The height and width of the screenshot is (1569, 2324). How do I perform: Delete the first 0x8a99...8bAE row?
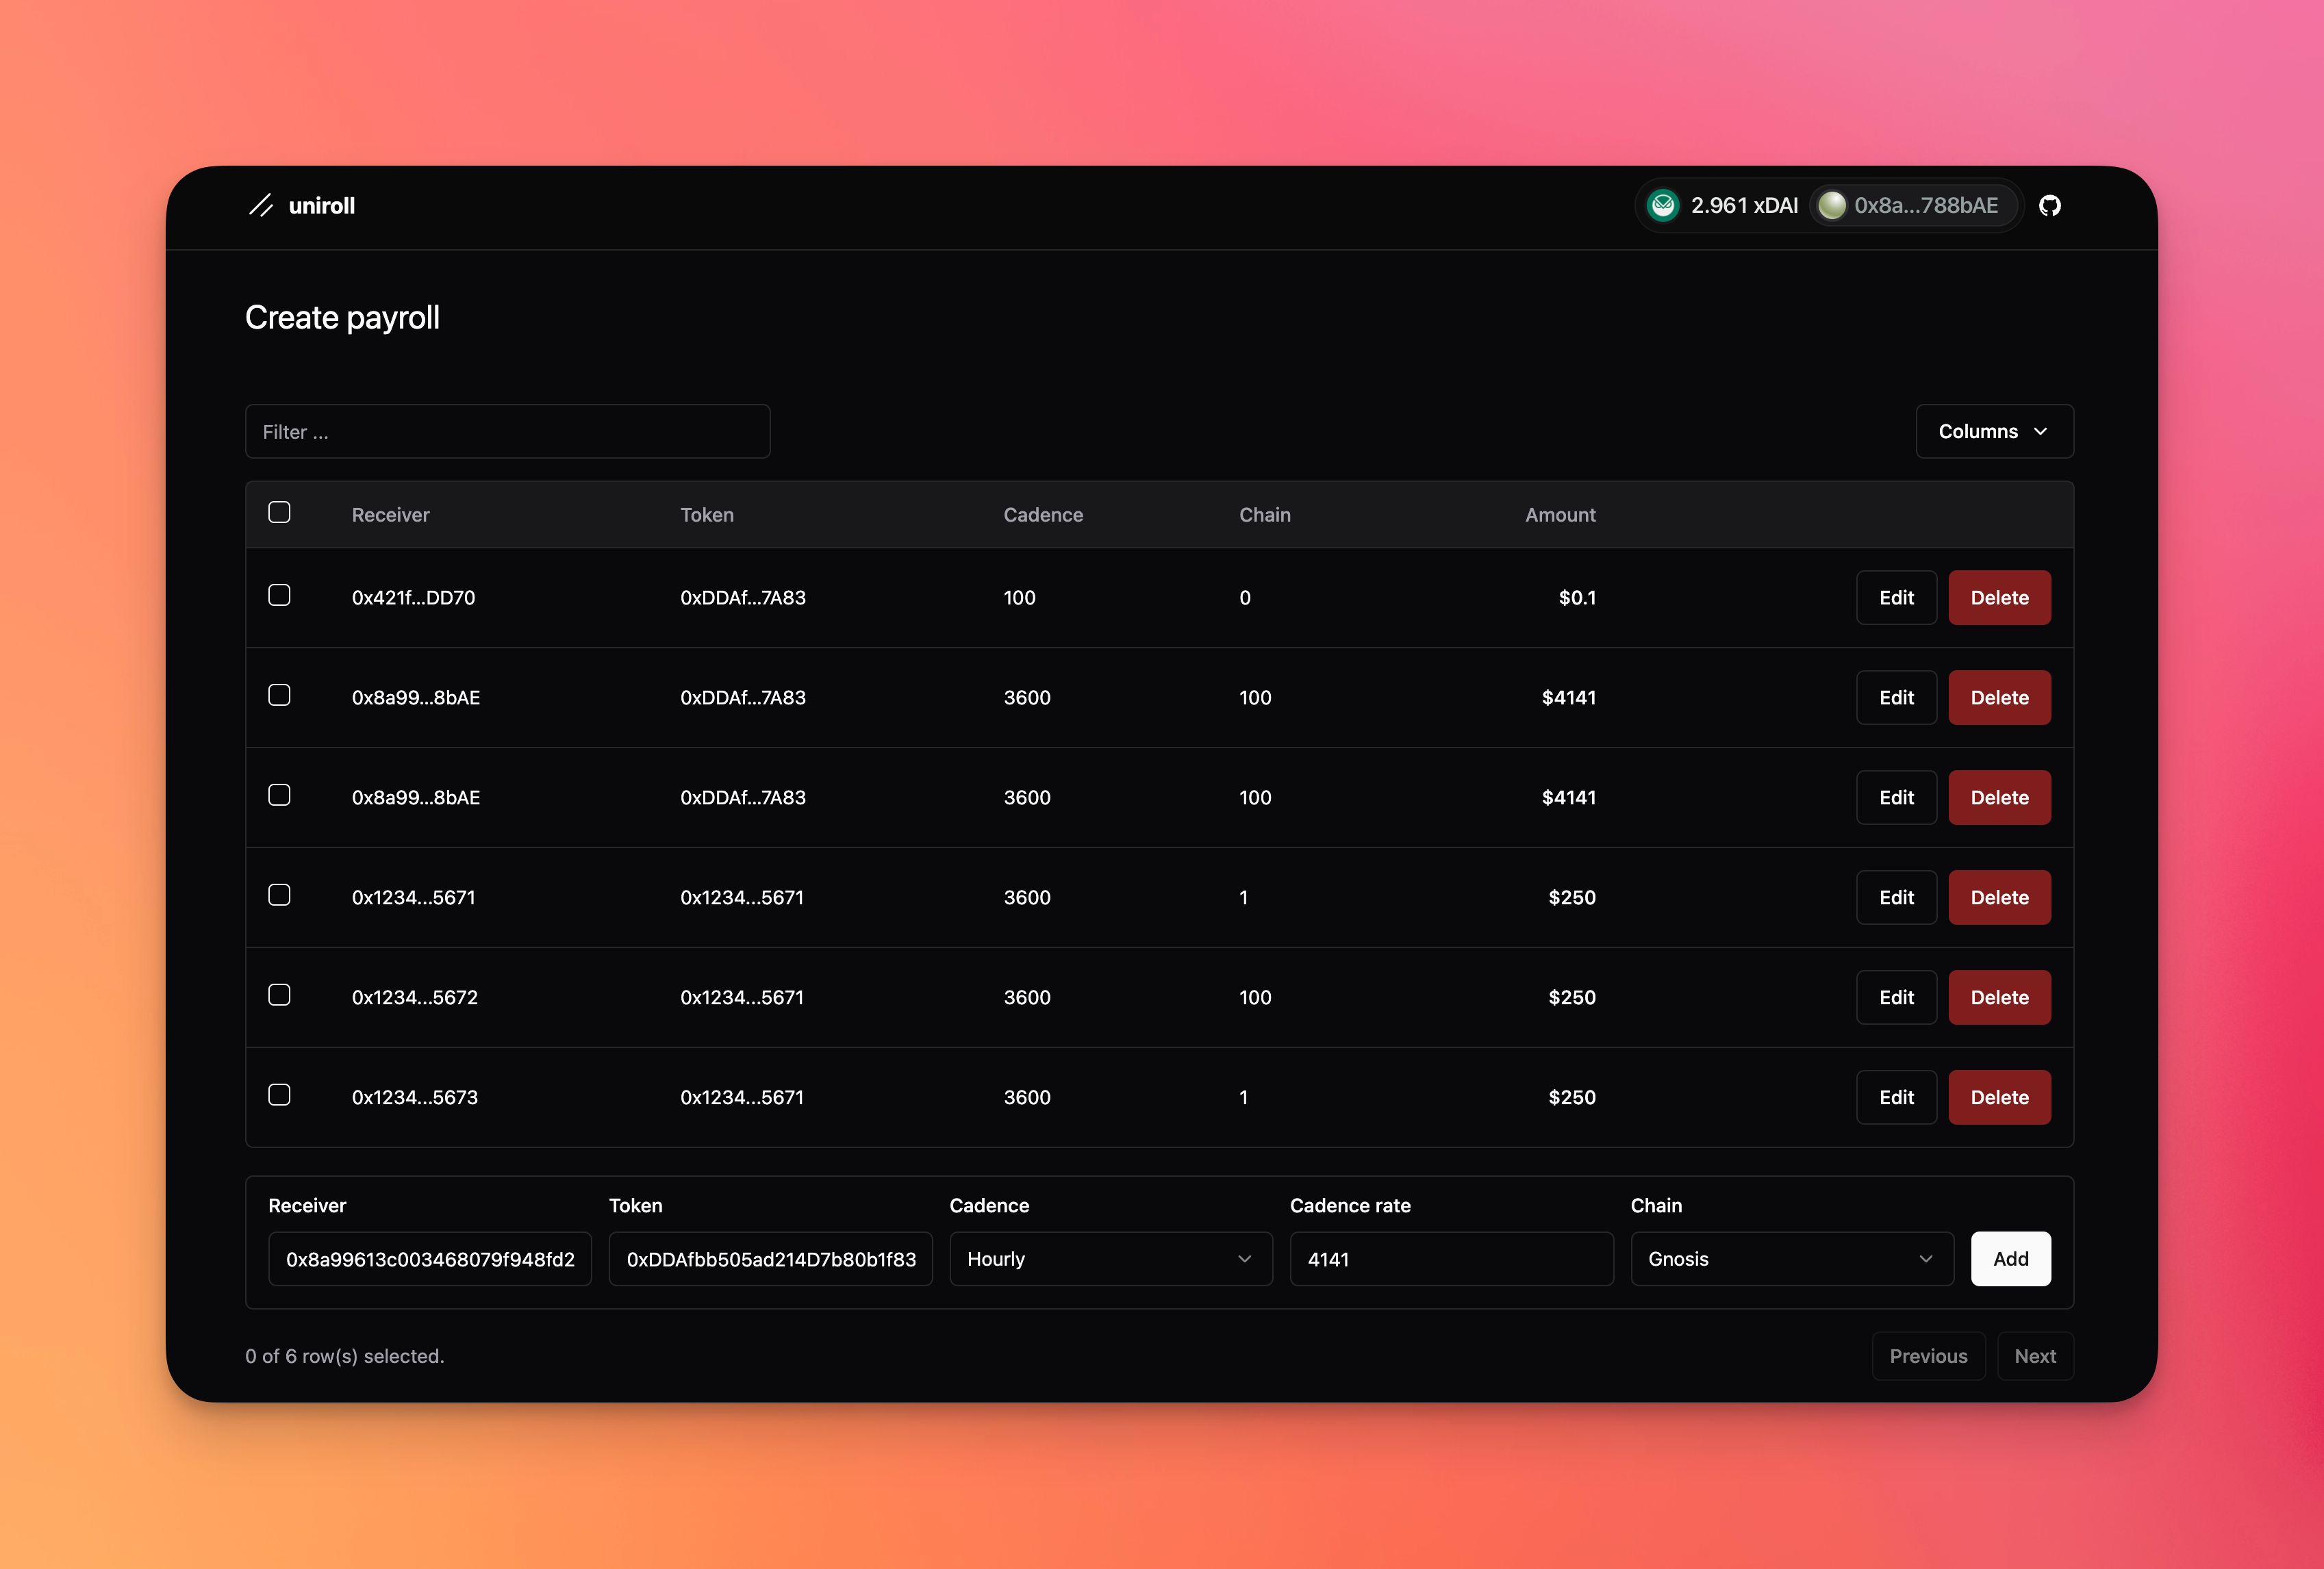point(1999,698)
